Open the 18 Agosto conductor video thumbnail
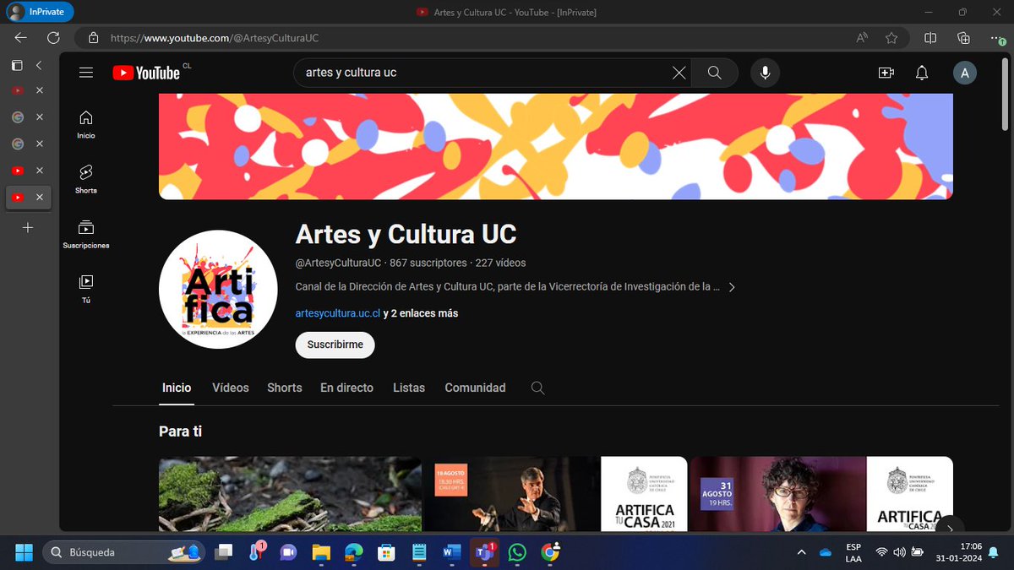Screen dimensions: 1014x570 coord(556,494)
